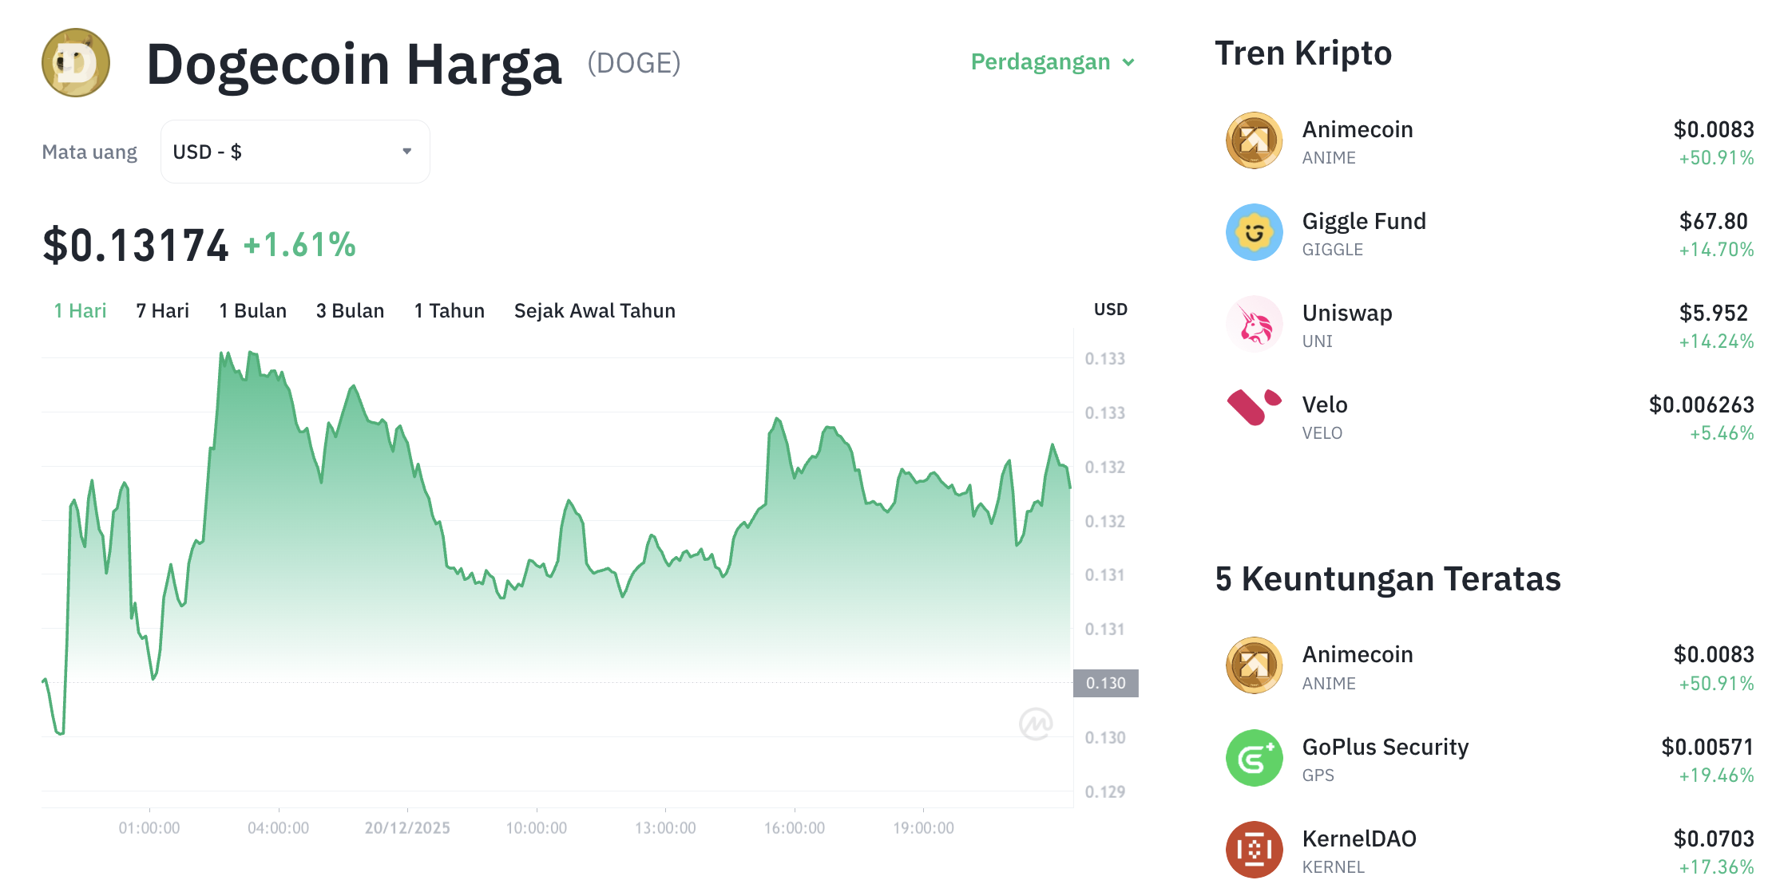
Task: Click the CoinMarketCap watermark on the chart
Action: coord(1035,723)
